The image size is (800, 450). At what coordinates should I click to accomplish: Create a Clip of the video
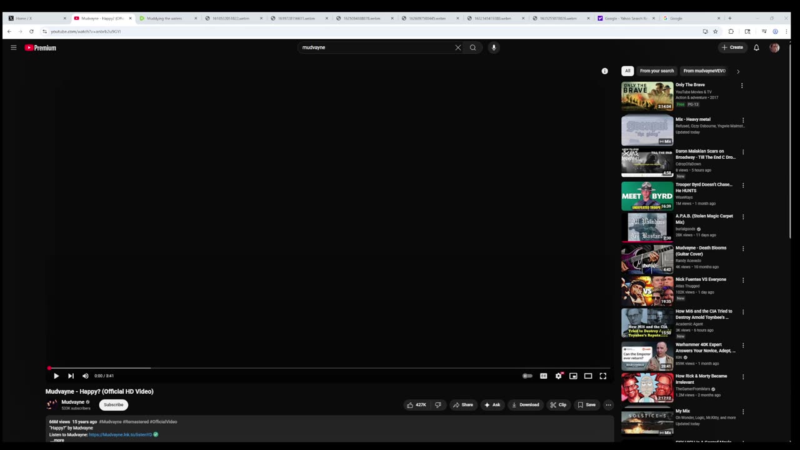coord(558,405)
